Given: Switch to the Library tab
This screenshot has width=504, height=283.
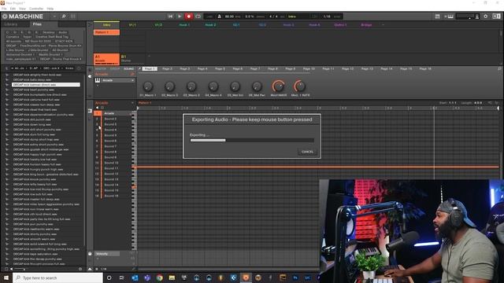Looking at the screenshot, I should 11,24.
